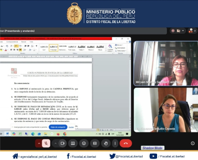Viewport: 198px width, 160px height.
Task: Open the present screen option
Action: [73, 143]
